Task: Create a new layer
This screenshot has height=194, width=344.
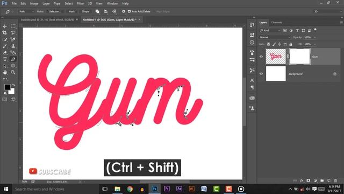Action: 329,181
